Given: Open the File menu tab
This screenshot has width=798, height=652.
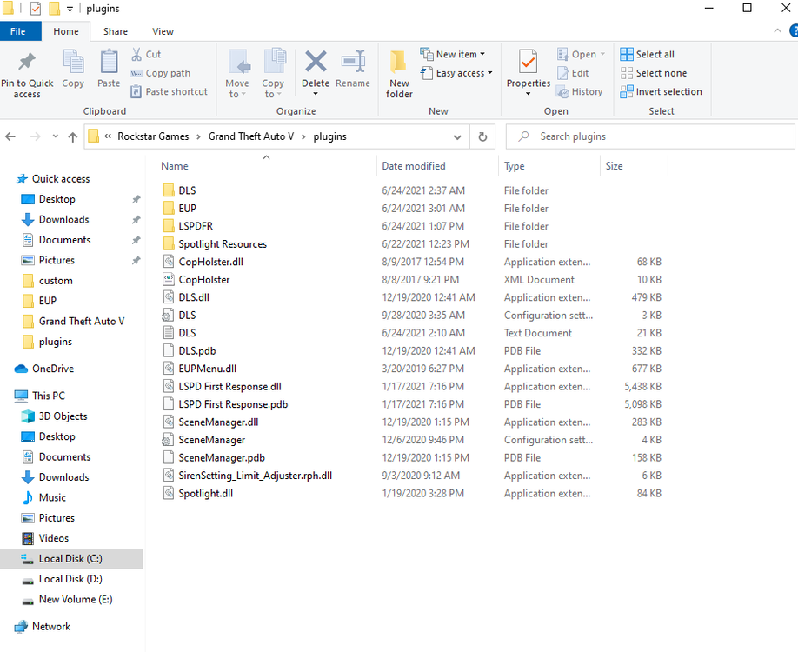Looking at the screenshot, I should (x=17, y=31).
